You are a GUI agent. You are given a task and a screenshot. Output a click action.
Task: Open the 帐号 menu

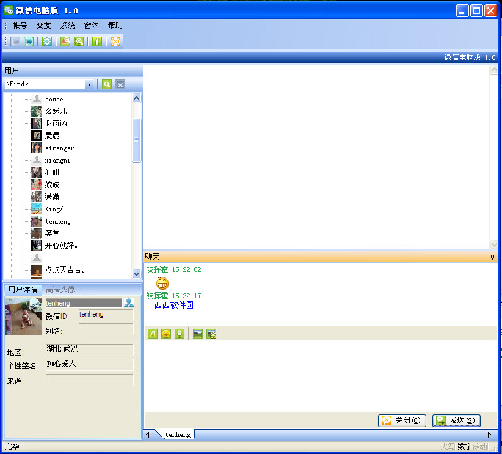click(x=20, y=26)
